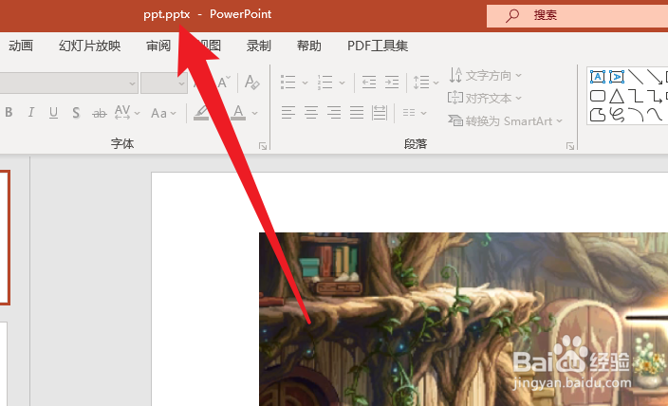Select the triangle shape
This screenshot has width=668, height=406.
click(617, 96)
